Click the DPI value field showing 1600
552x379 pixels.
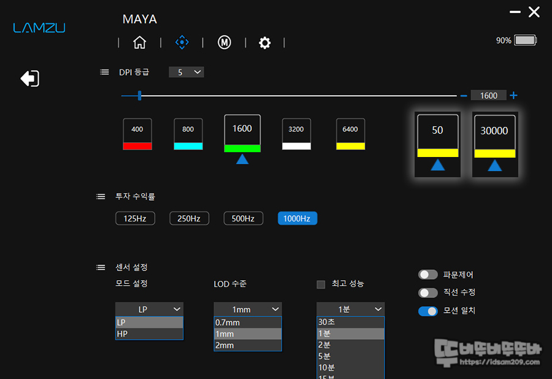click(x=489, y=96)
